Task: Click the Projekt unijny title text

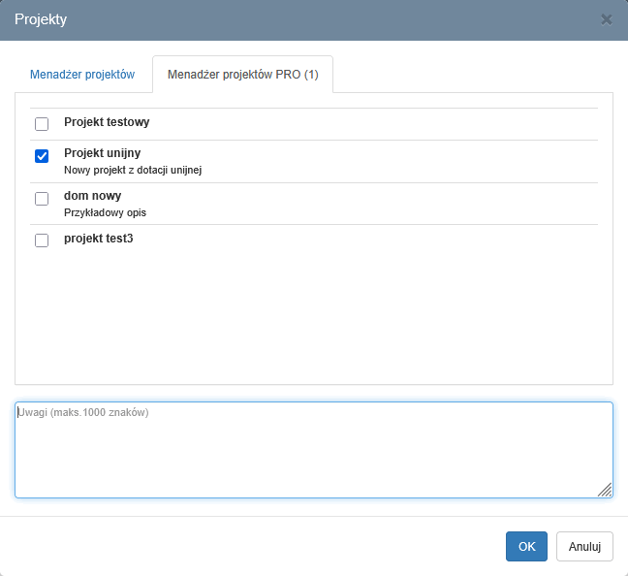Action: [102, 153]
